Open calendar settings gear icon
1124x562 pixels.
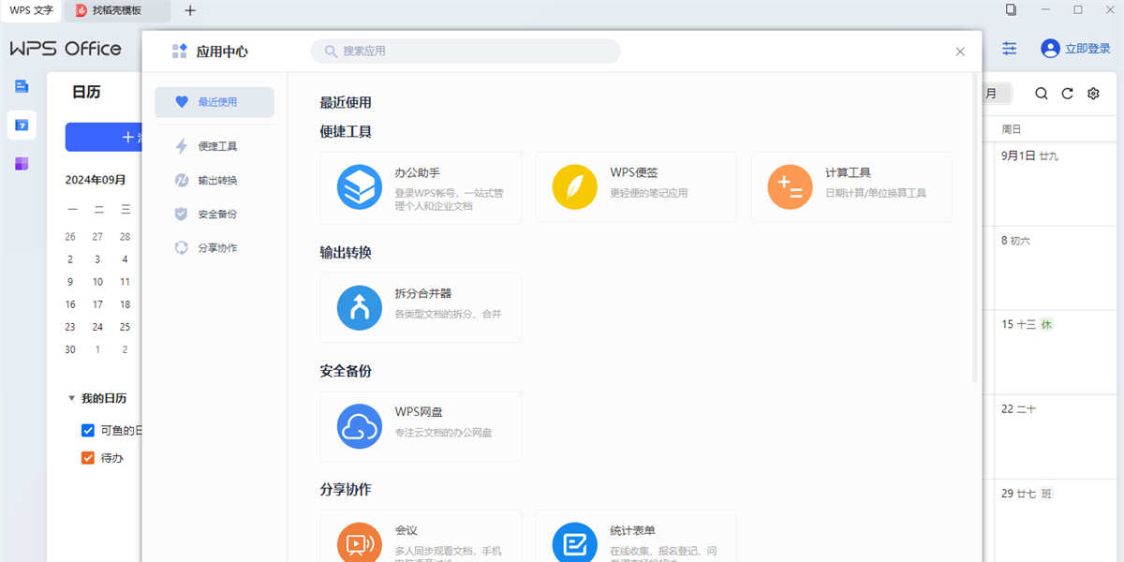click(1093, 94)
